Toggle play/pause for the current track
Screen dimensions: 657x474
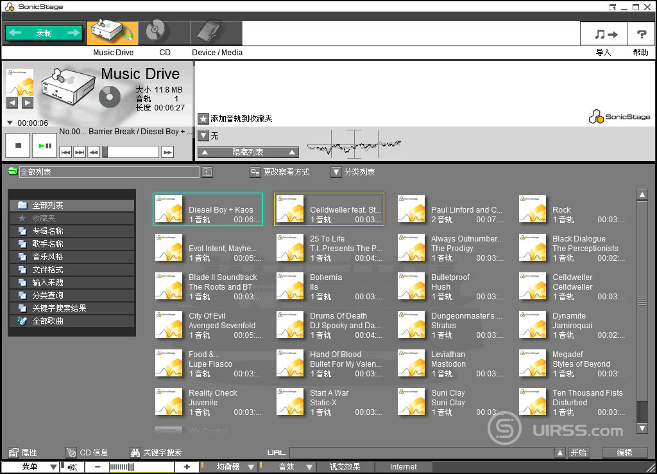(44, 146)
